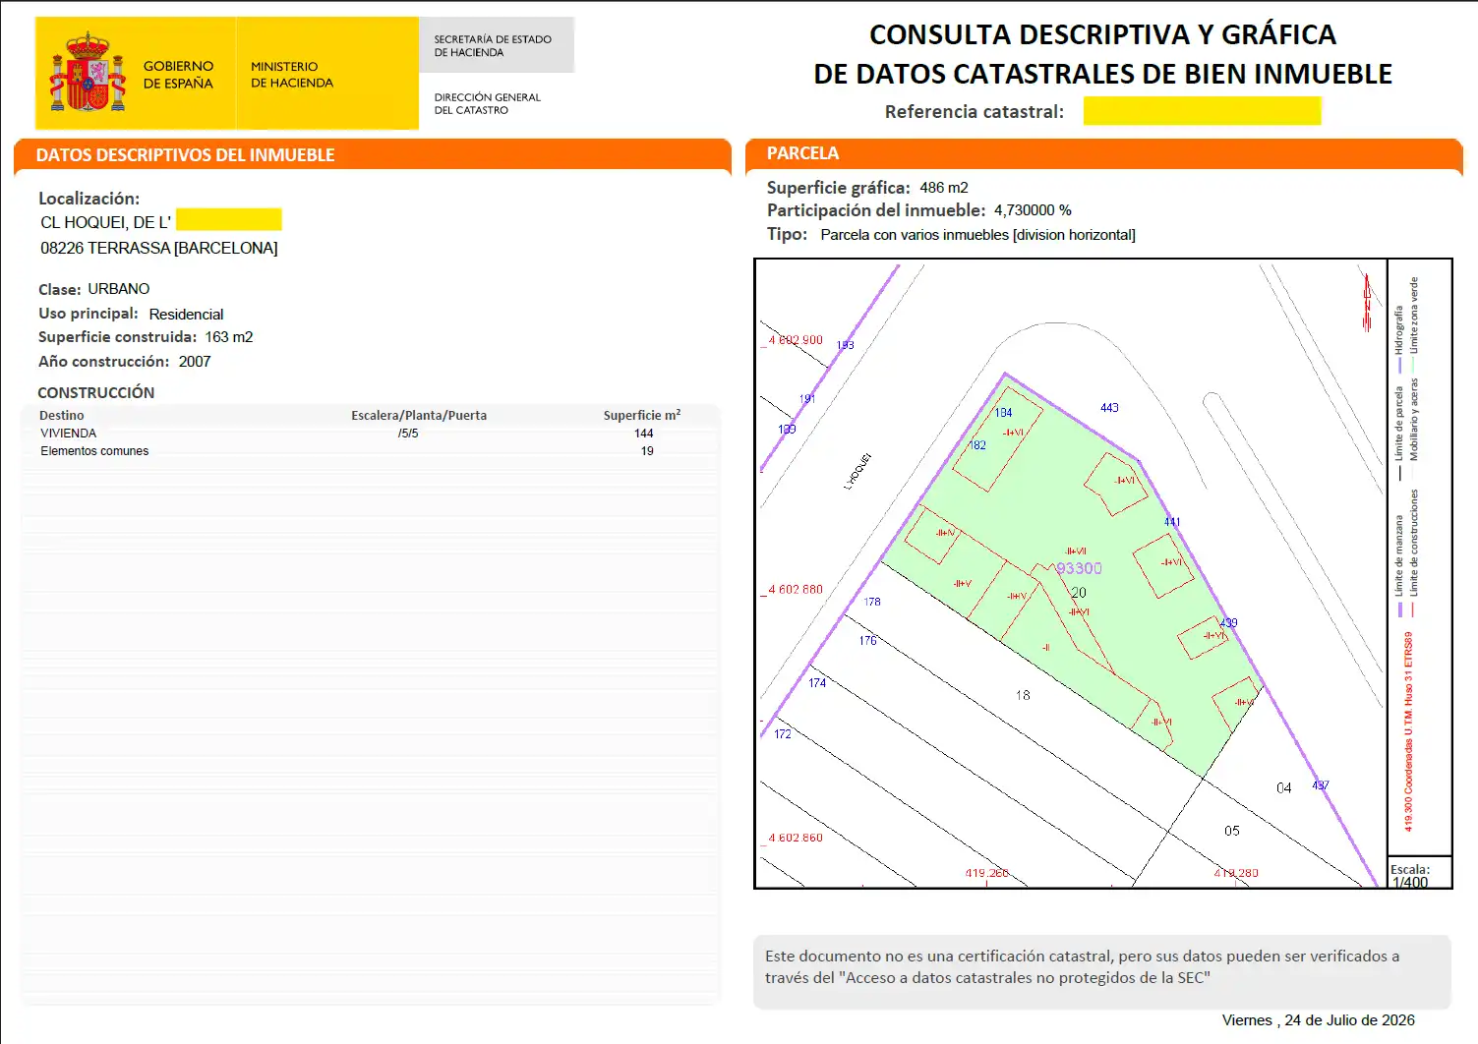Click the parcel number '93300' on the map
The height and width of the screenshot is (1044, 1478).
(x=1079, y=568)
